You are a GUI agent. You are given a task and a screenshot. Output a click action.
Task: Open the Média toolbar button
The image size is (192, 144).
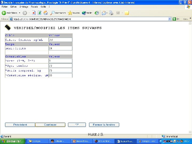pyautogui.click(x=87, y=13)
